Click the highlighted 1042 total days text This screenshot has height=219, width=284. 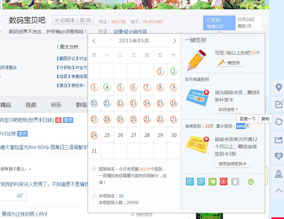[241, 126]
